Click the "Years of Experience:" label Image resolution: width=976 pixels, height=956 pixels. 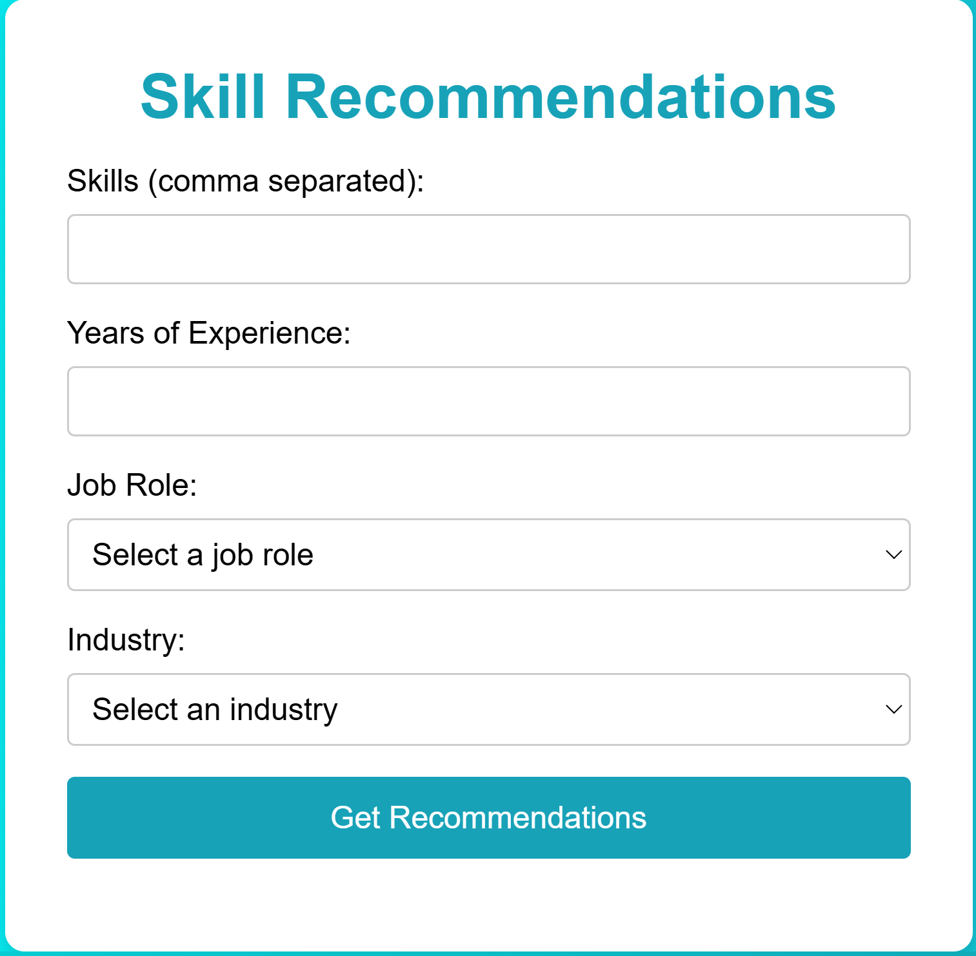tap(209, 333)
